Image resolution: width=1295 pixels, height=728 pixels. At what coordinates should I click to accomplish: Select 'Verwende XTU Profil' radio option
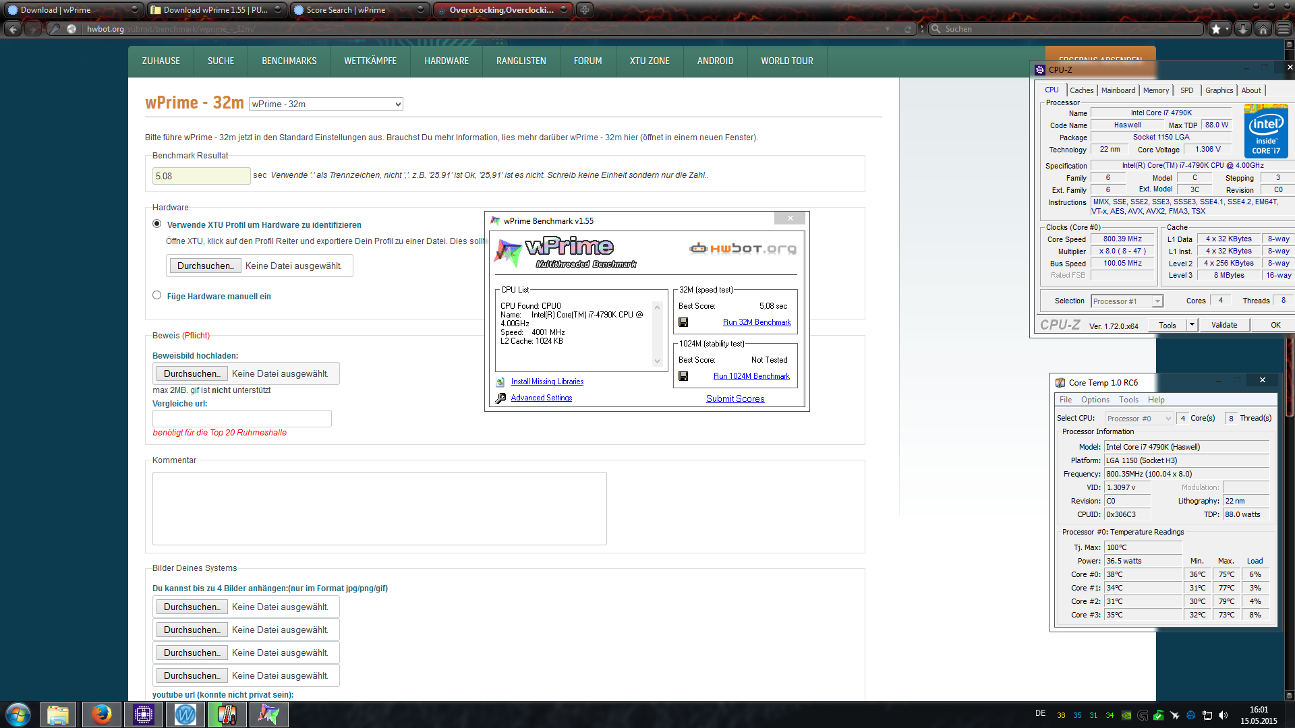point(157,224)
